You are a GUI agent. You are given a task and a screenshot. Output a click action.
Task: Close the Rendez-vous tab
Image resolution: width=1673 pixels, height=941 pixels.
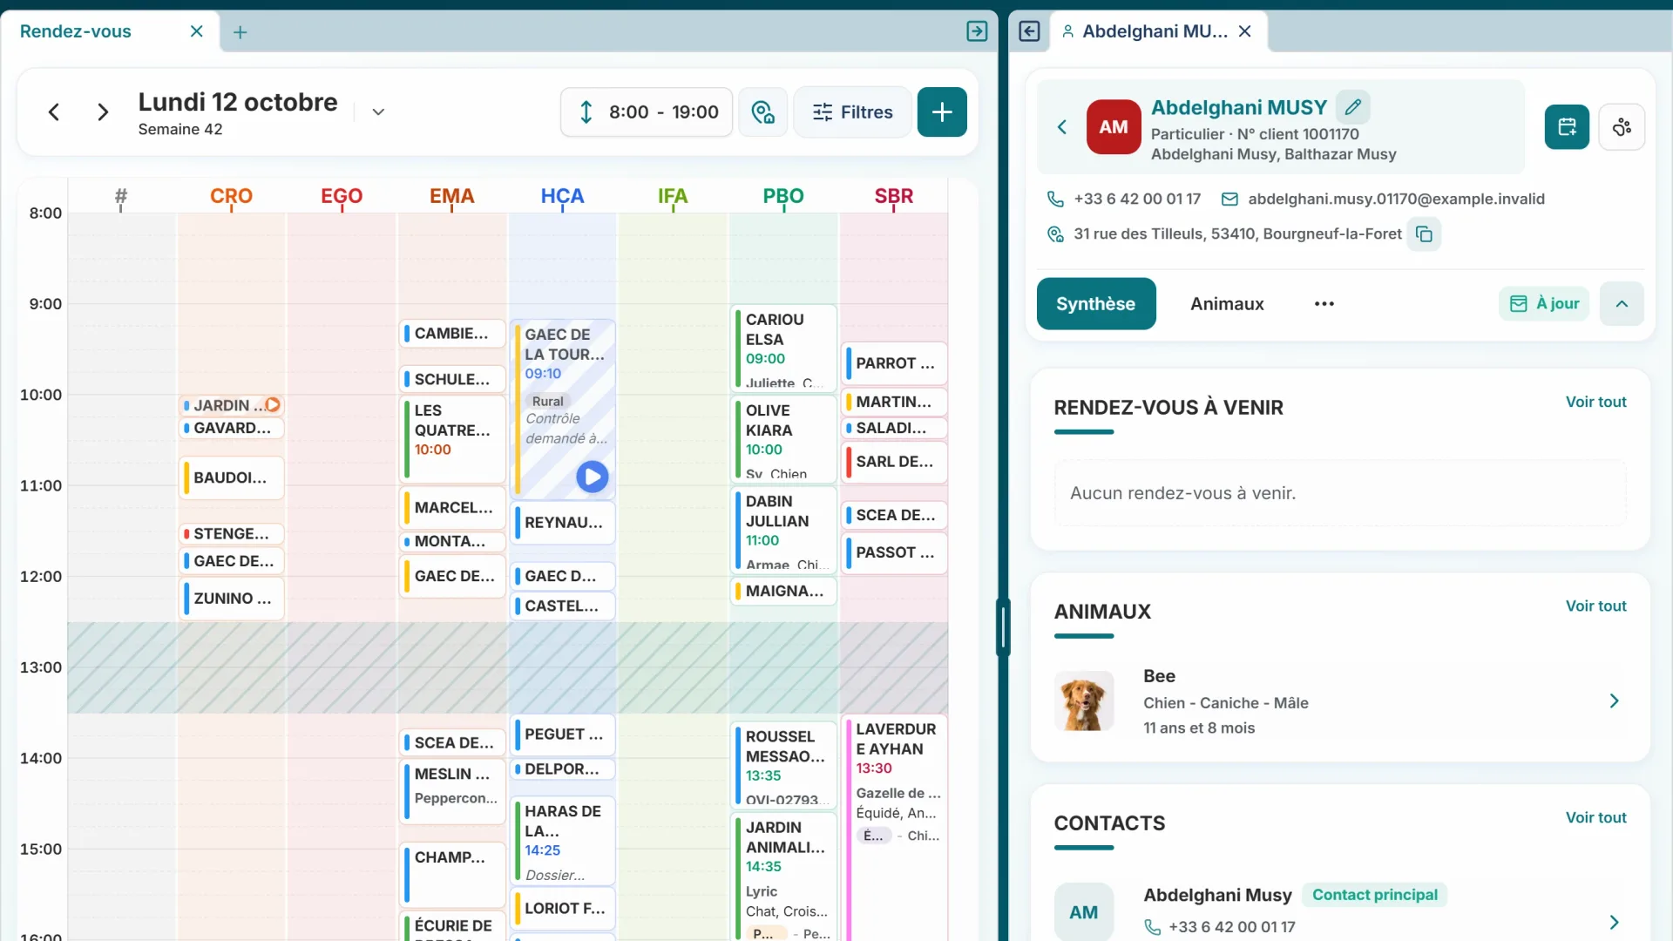point(197,31)
